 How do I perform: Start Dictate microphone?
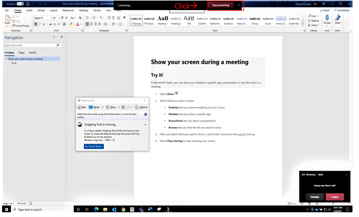pyautogui.click(x=327, y=20)
